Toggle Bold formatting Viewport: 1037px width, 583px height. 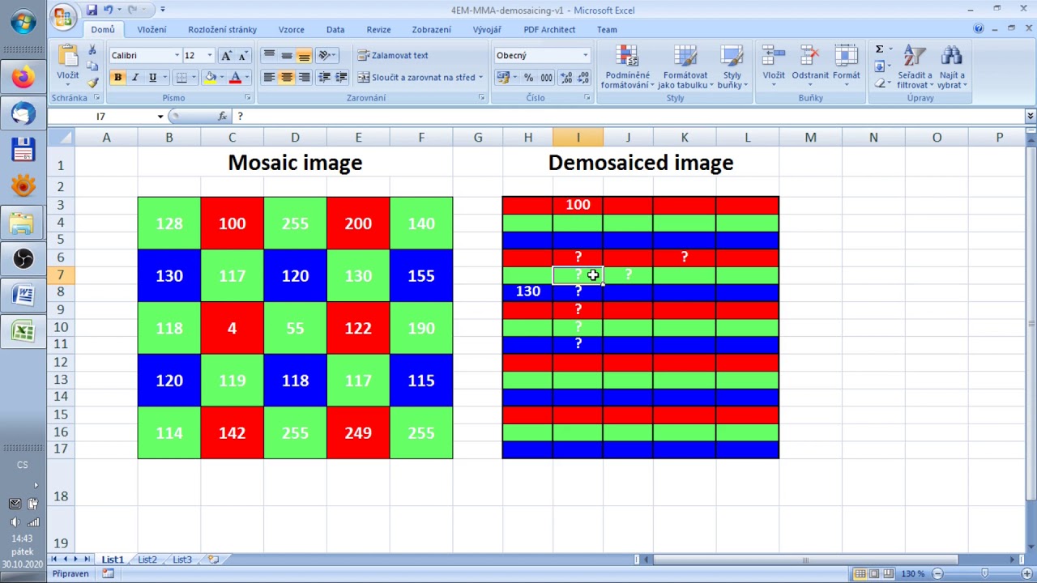(117, 78)
